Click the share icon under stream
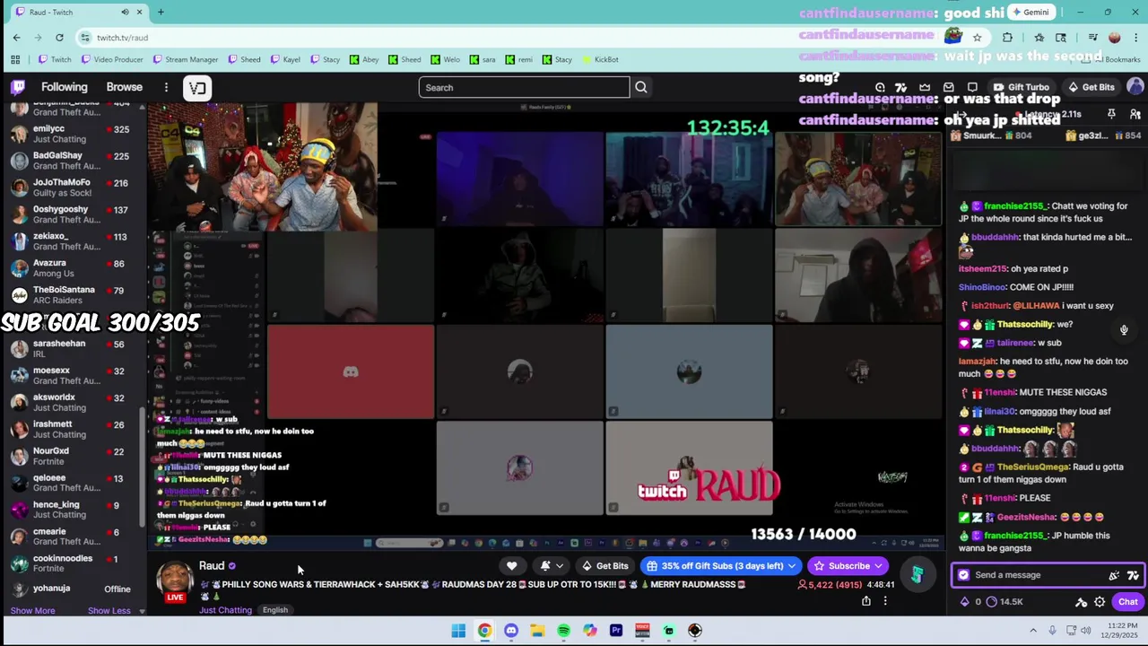The image size is (1148, 646). [865, 601]
